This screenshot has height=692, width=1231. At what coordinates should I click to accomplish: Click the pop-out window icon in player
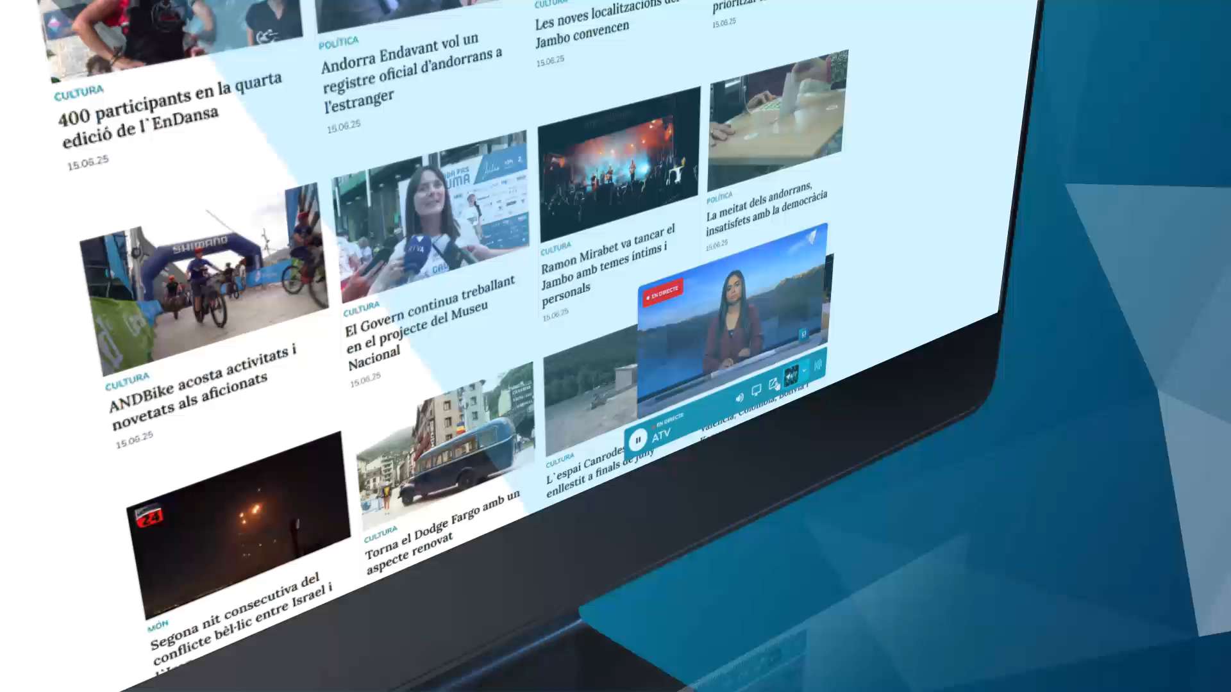click(x=775, y=383)
